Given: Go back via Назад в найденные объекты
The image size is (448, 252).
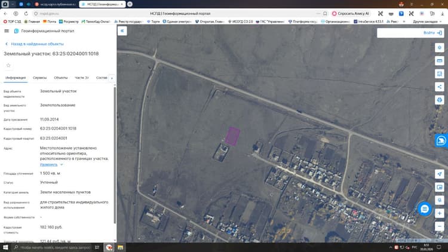Looking at the screenshot, I should [x=35, y=44].
